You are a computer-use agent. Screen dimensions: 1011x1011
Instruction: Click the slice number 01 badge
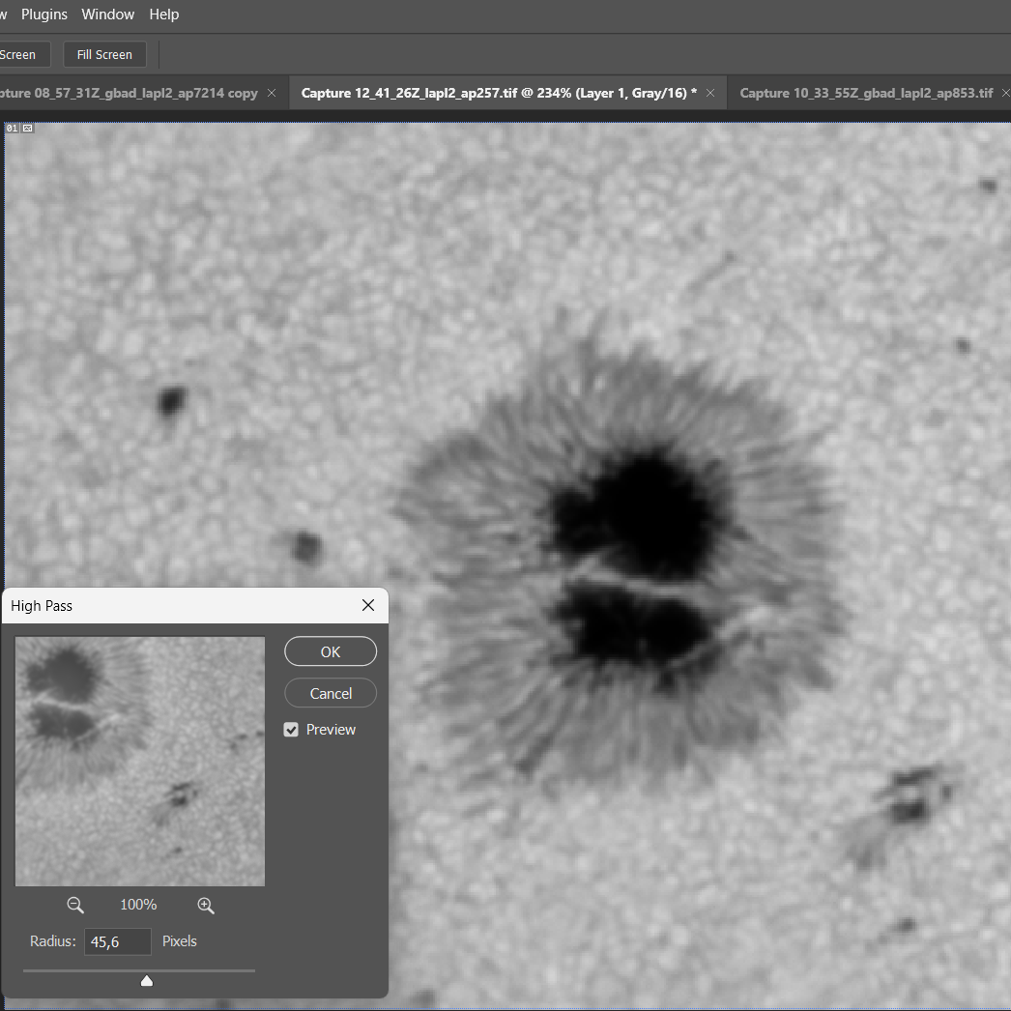pyautogui.click(x=12, y=128)
